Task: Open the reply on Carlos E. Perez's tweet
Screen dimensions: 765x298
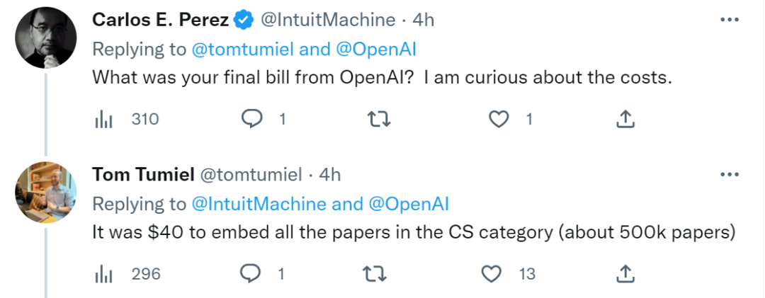Action: coord(253,120)
